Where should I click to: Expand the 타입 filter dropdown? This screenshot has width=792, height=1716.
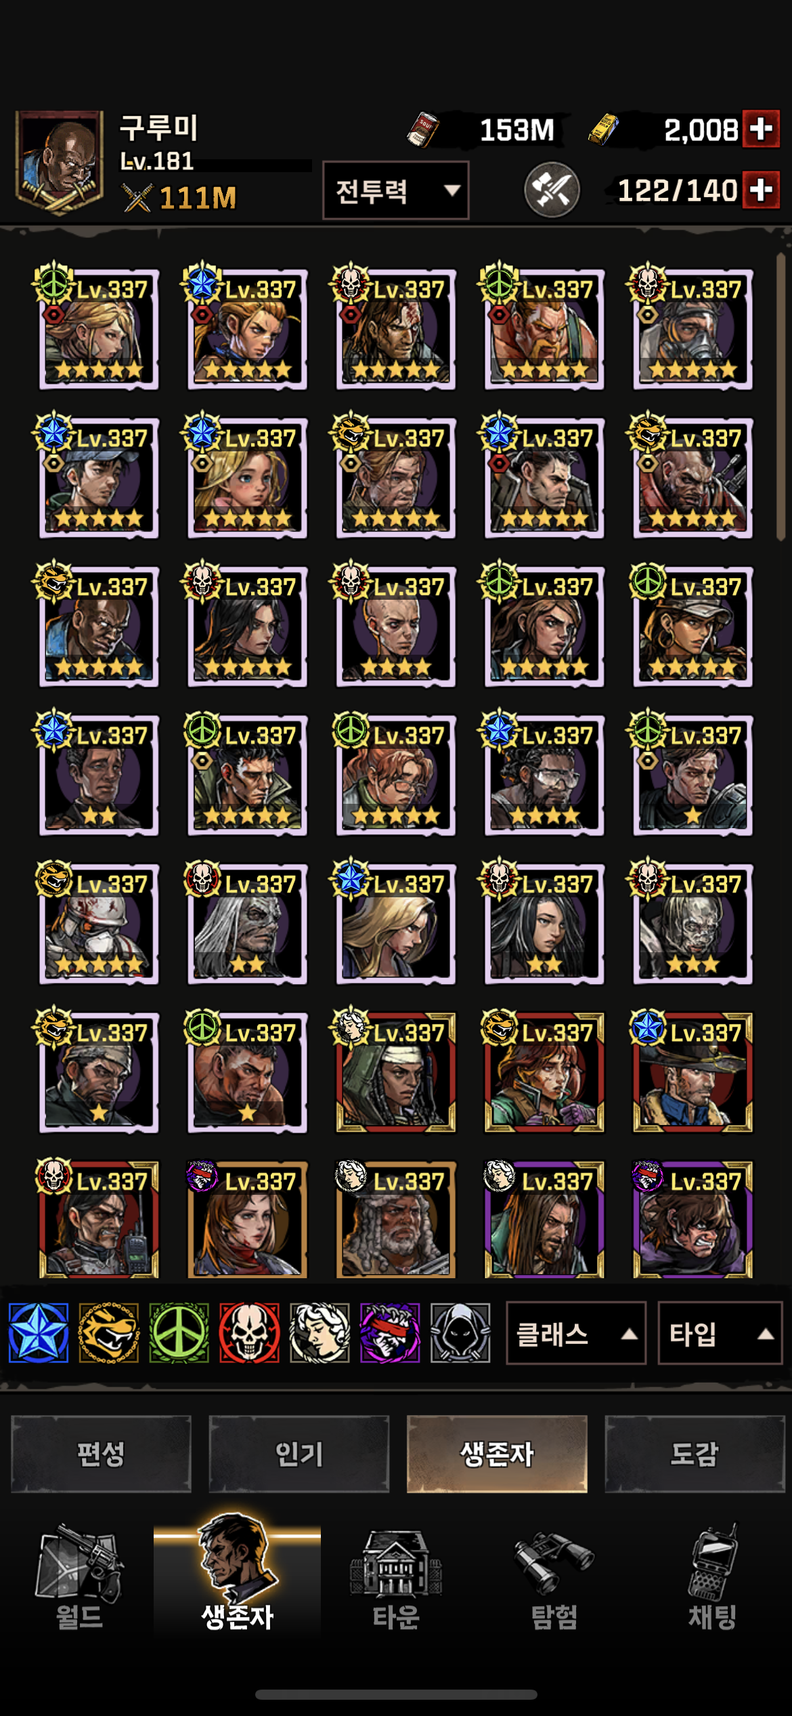pos(720,1333)
